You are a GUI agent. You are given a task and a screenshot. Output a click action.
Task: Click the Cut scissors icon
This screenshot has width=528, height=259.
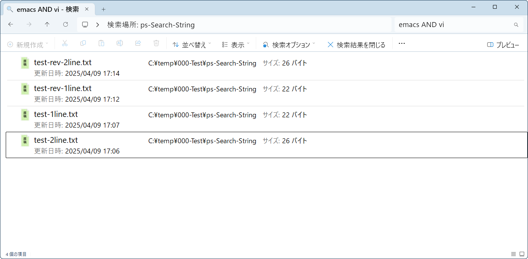[x=64, y=43]
